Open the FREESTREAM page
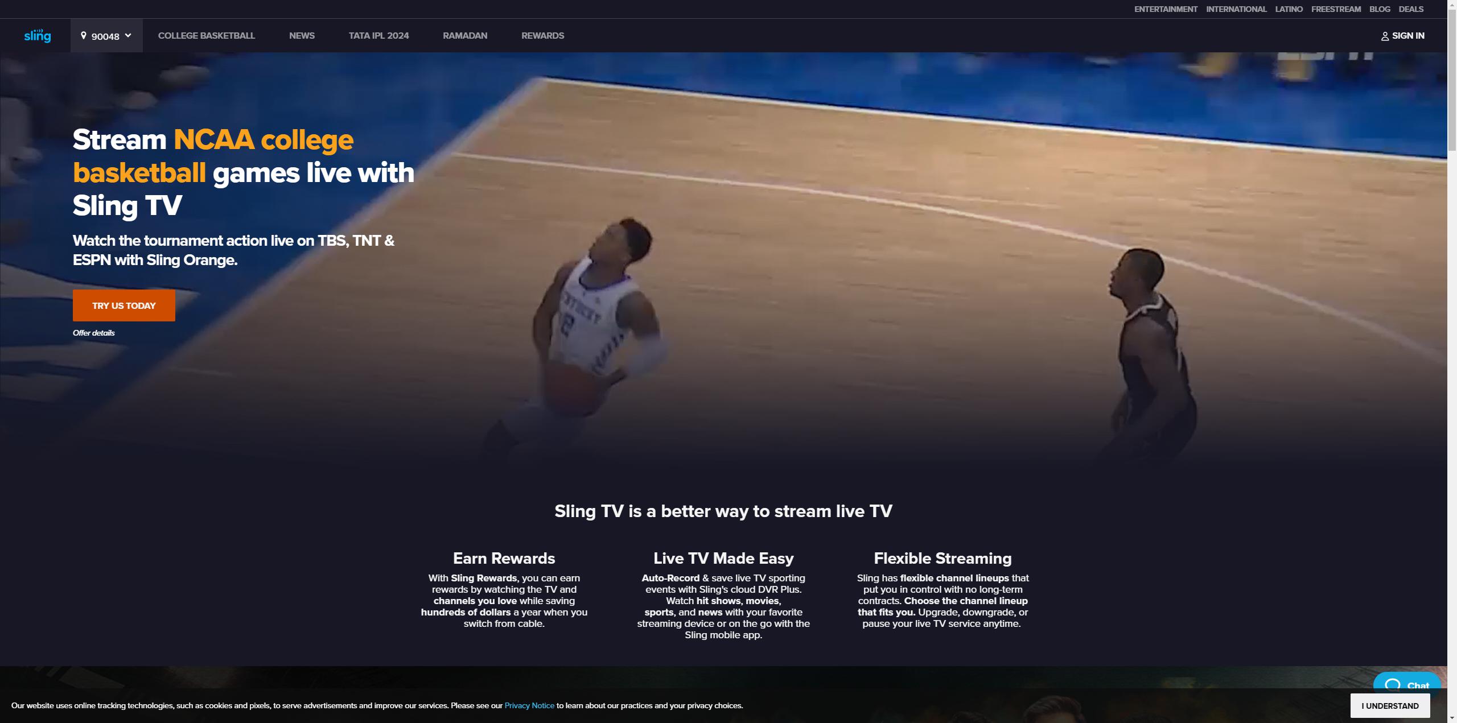Image resolution: width=1457 pixels, height=723 pixels. coord(1336,9)
